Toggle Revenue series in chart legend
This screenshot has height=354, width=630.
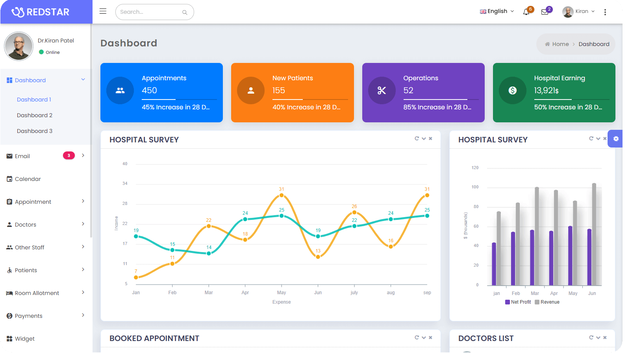click(x=547, y=302)
